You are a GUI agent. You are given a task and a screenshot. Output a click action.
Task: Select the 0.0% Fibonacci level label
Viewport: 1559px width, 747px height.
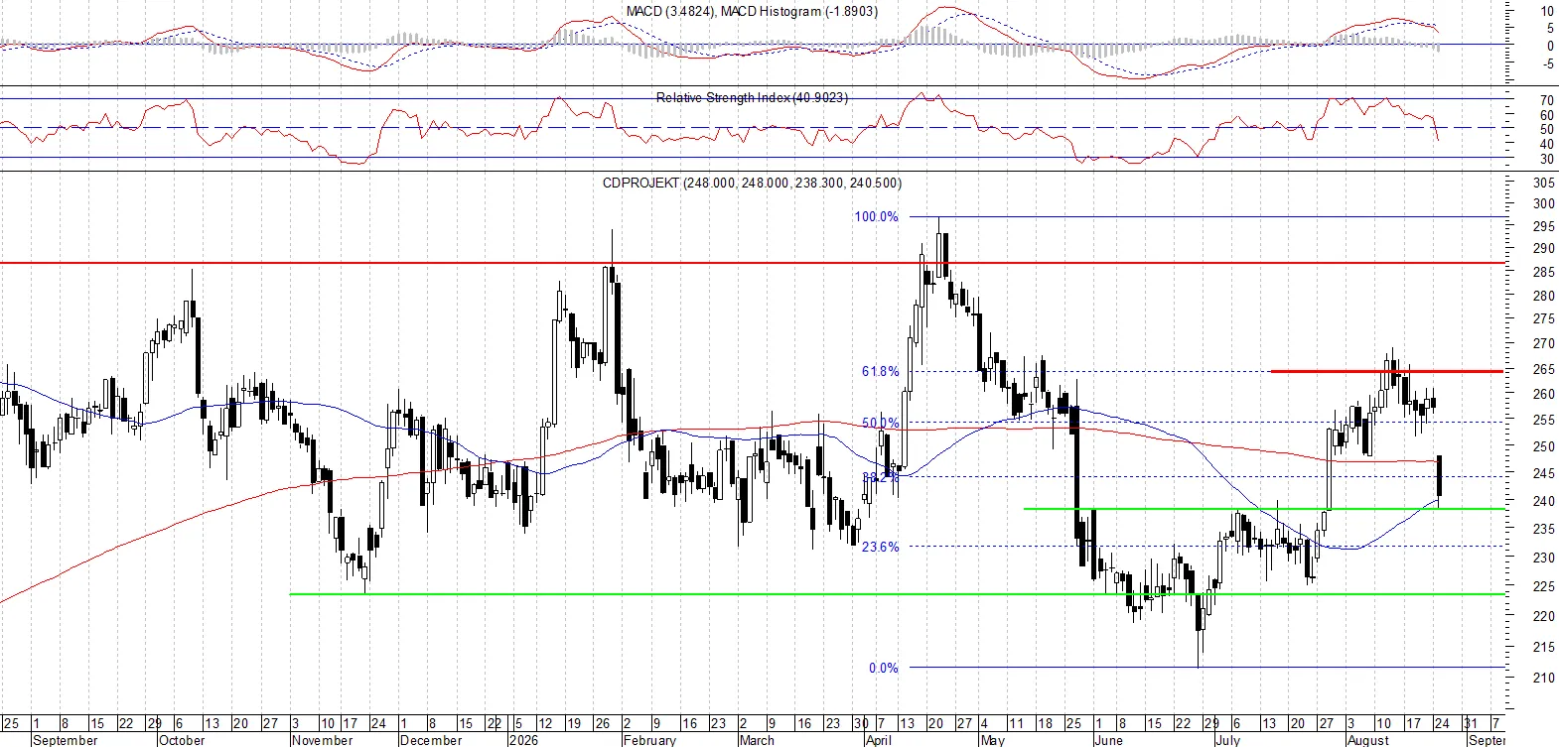point(884,668)
